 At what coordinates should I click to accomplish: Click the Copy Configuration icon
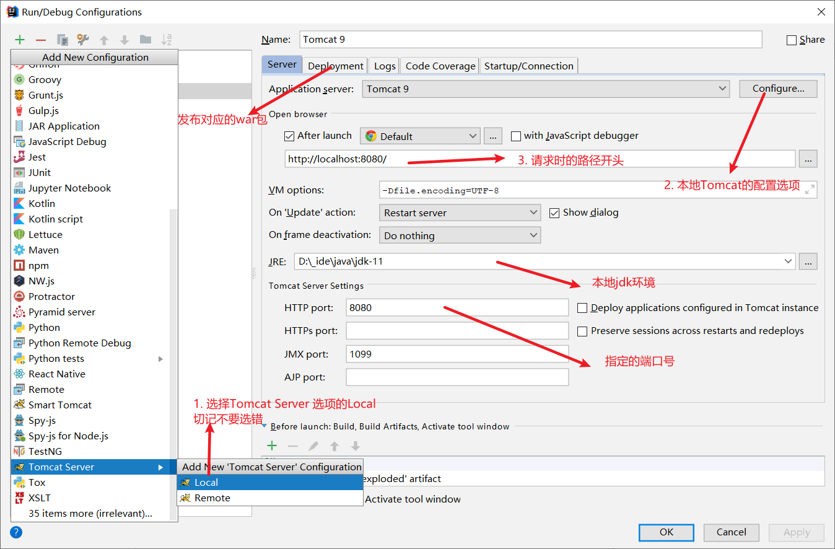63,40
